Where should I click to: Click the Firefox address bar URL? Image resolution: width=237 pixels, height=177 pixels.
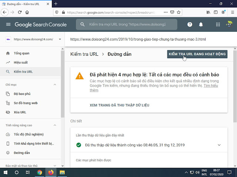(111, 12)
